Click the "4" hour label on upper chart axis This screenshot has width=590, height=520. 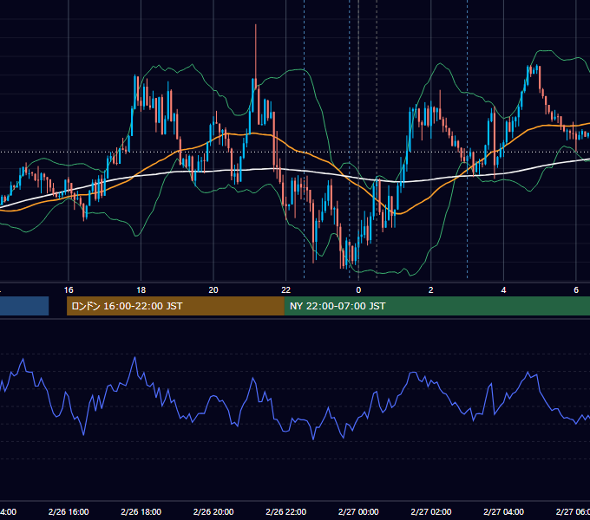[x=503, y=290]
